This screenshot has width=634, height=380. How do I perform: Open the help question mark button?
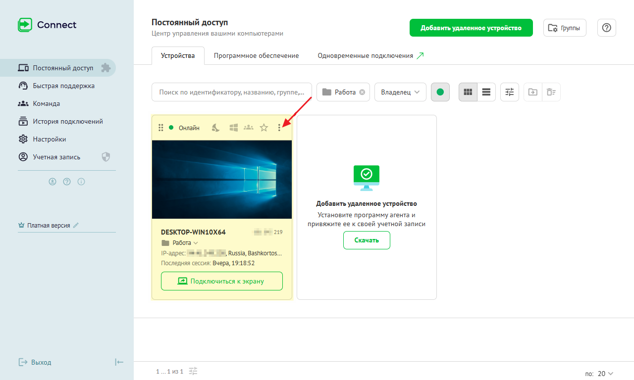[x=606, y=28]
